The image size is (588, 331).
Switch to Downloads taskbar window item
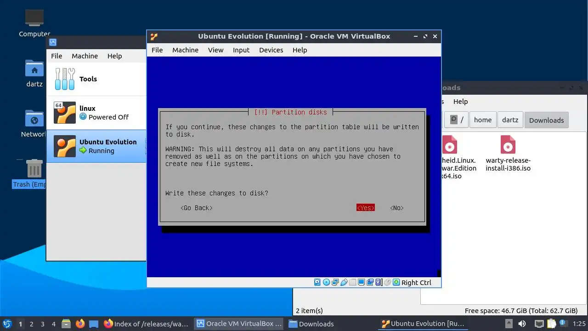click(331, 324)
